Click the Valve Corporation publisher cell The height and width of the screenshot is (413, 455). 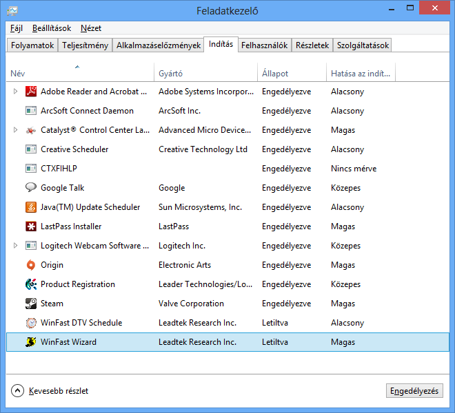click(x=191, y=304)
